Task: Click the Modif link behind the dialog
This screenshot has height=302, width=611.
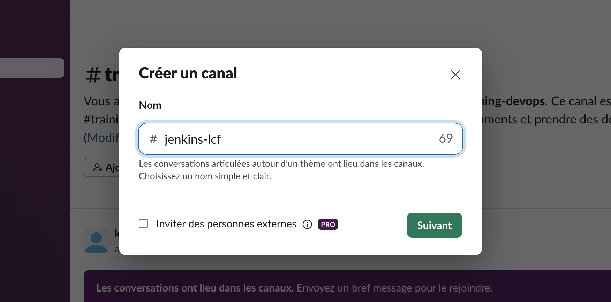Action: (x=103, y=138)
